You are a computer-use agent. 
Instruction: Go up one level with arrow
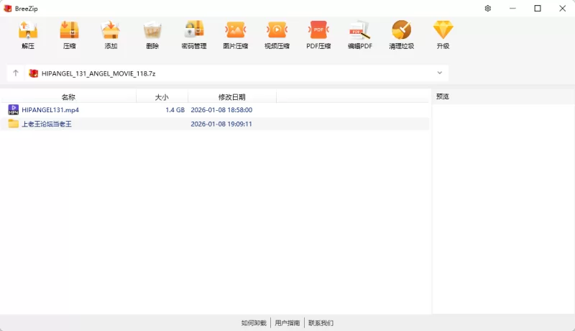coord(15,73)
